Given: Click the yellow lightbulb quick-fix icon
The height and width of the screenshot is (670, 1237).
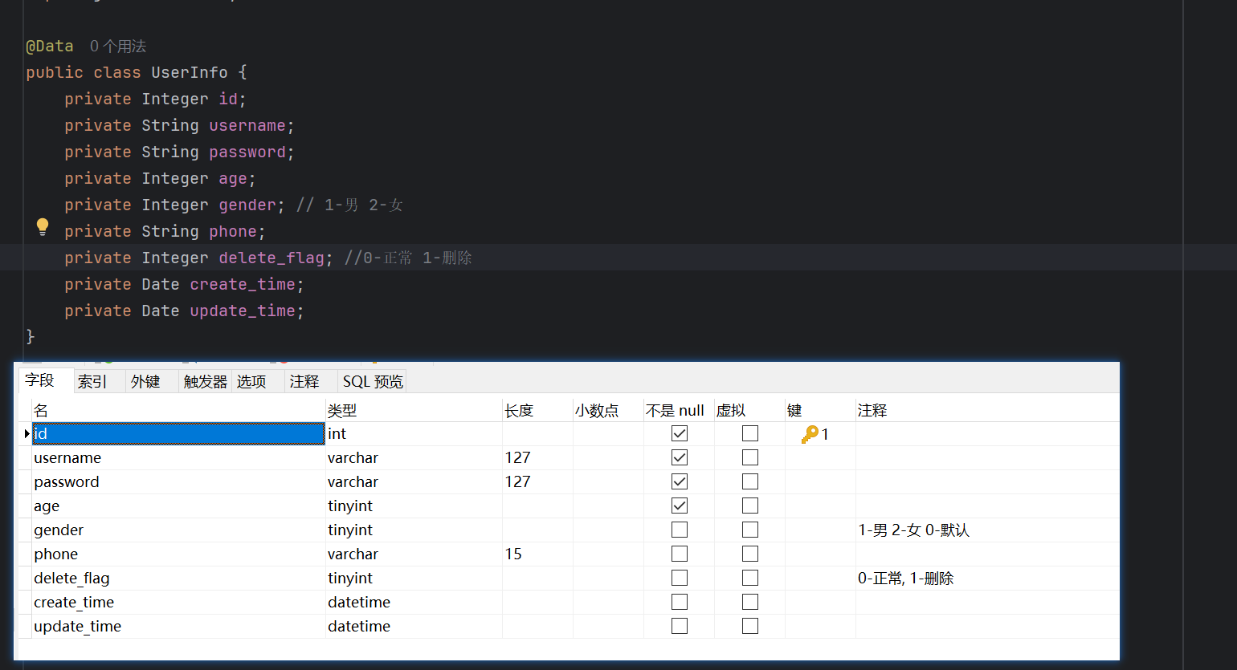Looking at the screenshot, I should pyautogui.click(x=43, y=227).
